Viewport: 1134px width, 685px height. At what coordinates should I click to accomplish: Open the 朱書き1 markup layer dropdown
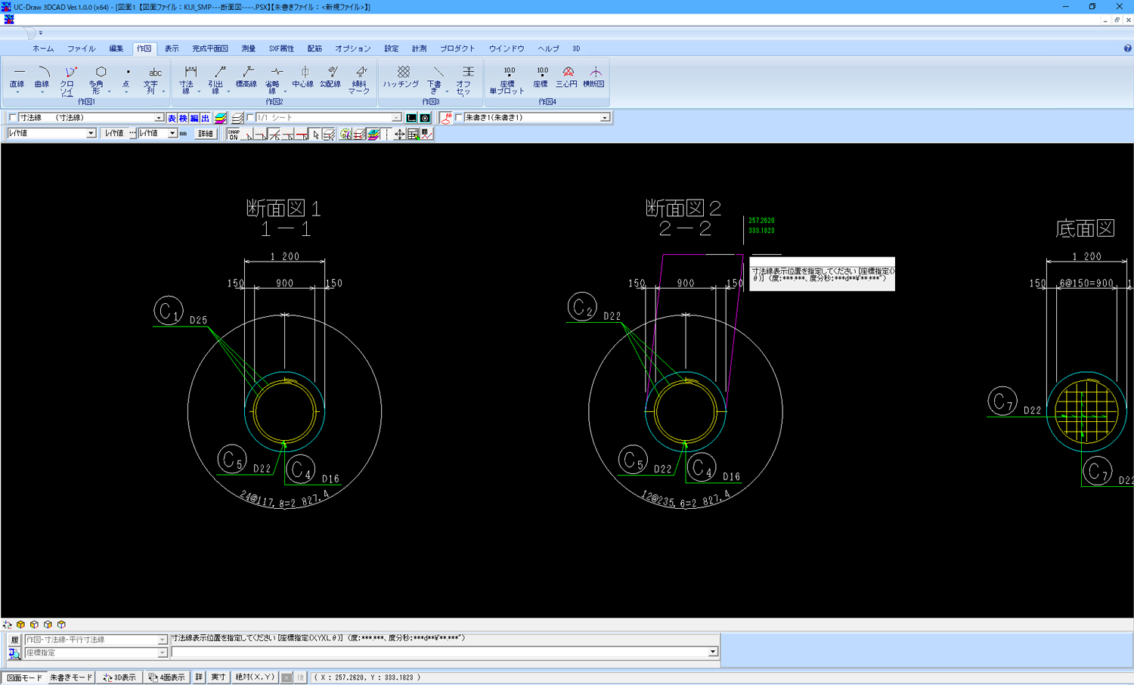click(605, 118)
